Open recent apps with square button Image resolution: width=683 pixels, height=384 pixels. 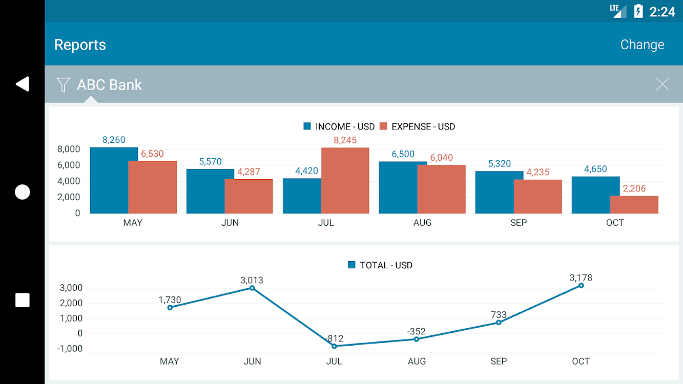point(22,300)
